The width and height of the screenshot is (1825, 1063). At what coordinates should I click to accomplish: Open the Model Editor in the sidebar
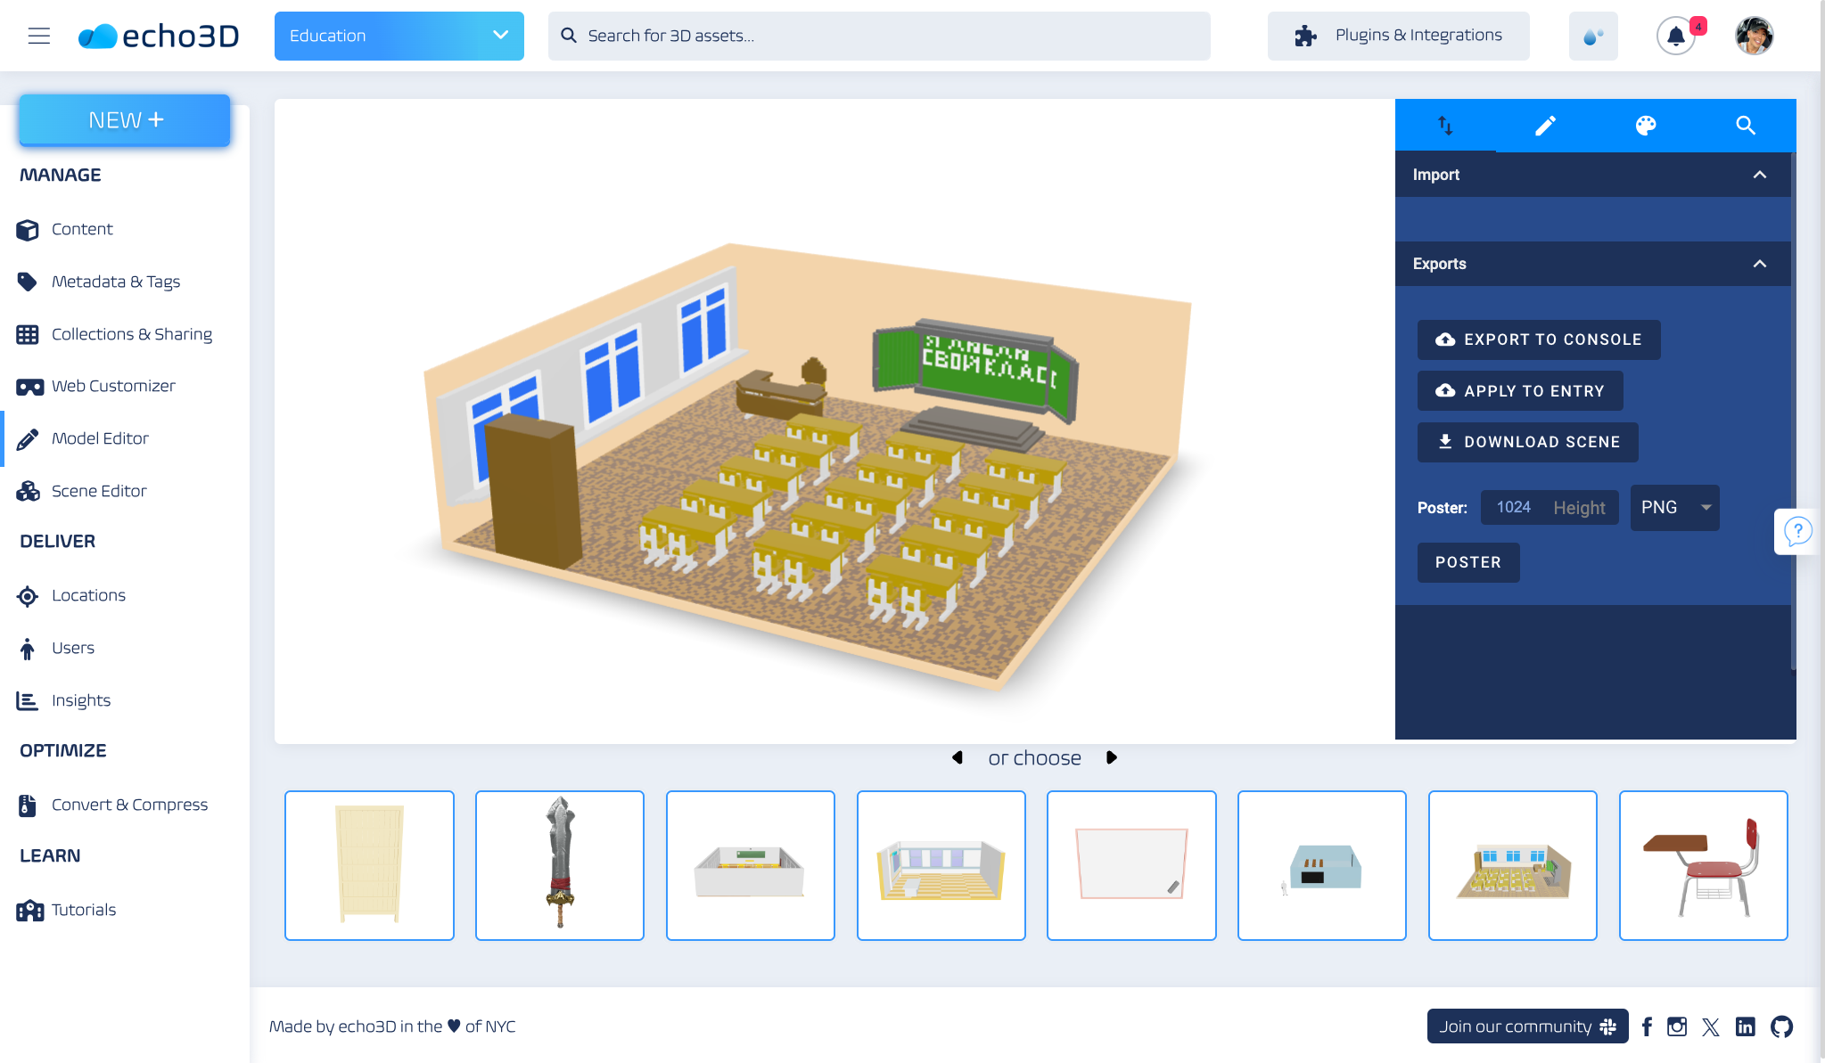coord(101,437)
